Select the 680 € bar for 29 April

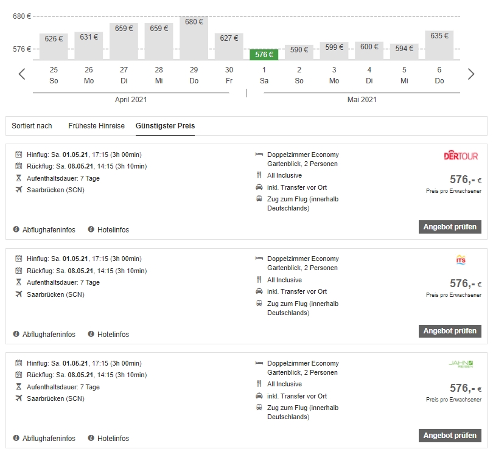[194, 38]
